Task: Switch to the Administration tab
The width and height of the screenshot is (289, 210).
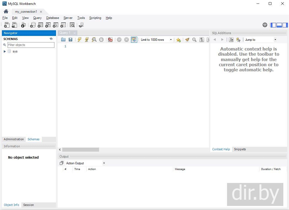Action: 14,139
